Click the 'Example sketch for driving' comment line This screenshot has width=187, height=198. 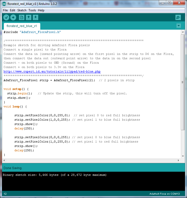pyautogui.click(x=47, y=45)
